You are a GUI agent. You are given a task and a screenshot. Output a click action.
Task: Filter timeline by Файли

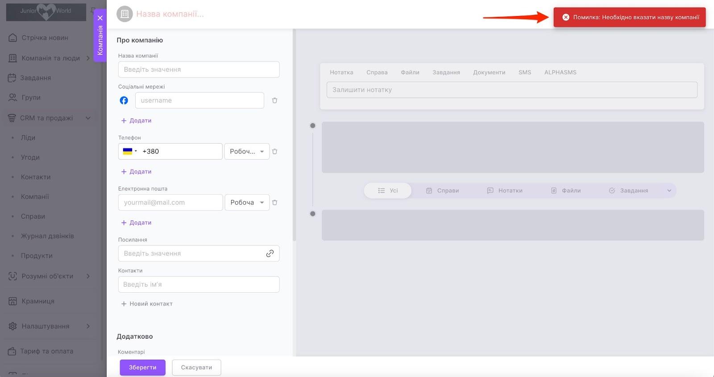(565, 191)
